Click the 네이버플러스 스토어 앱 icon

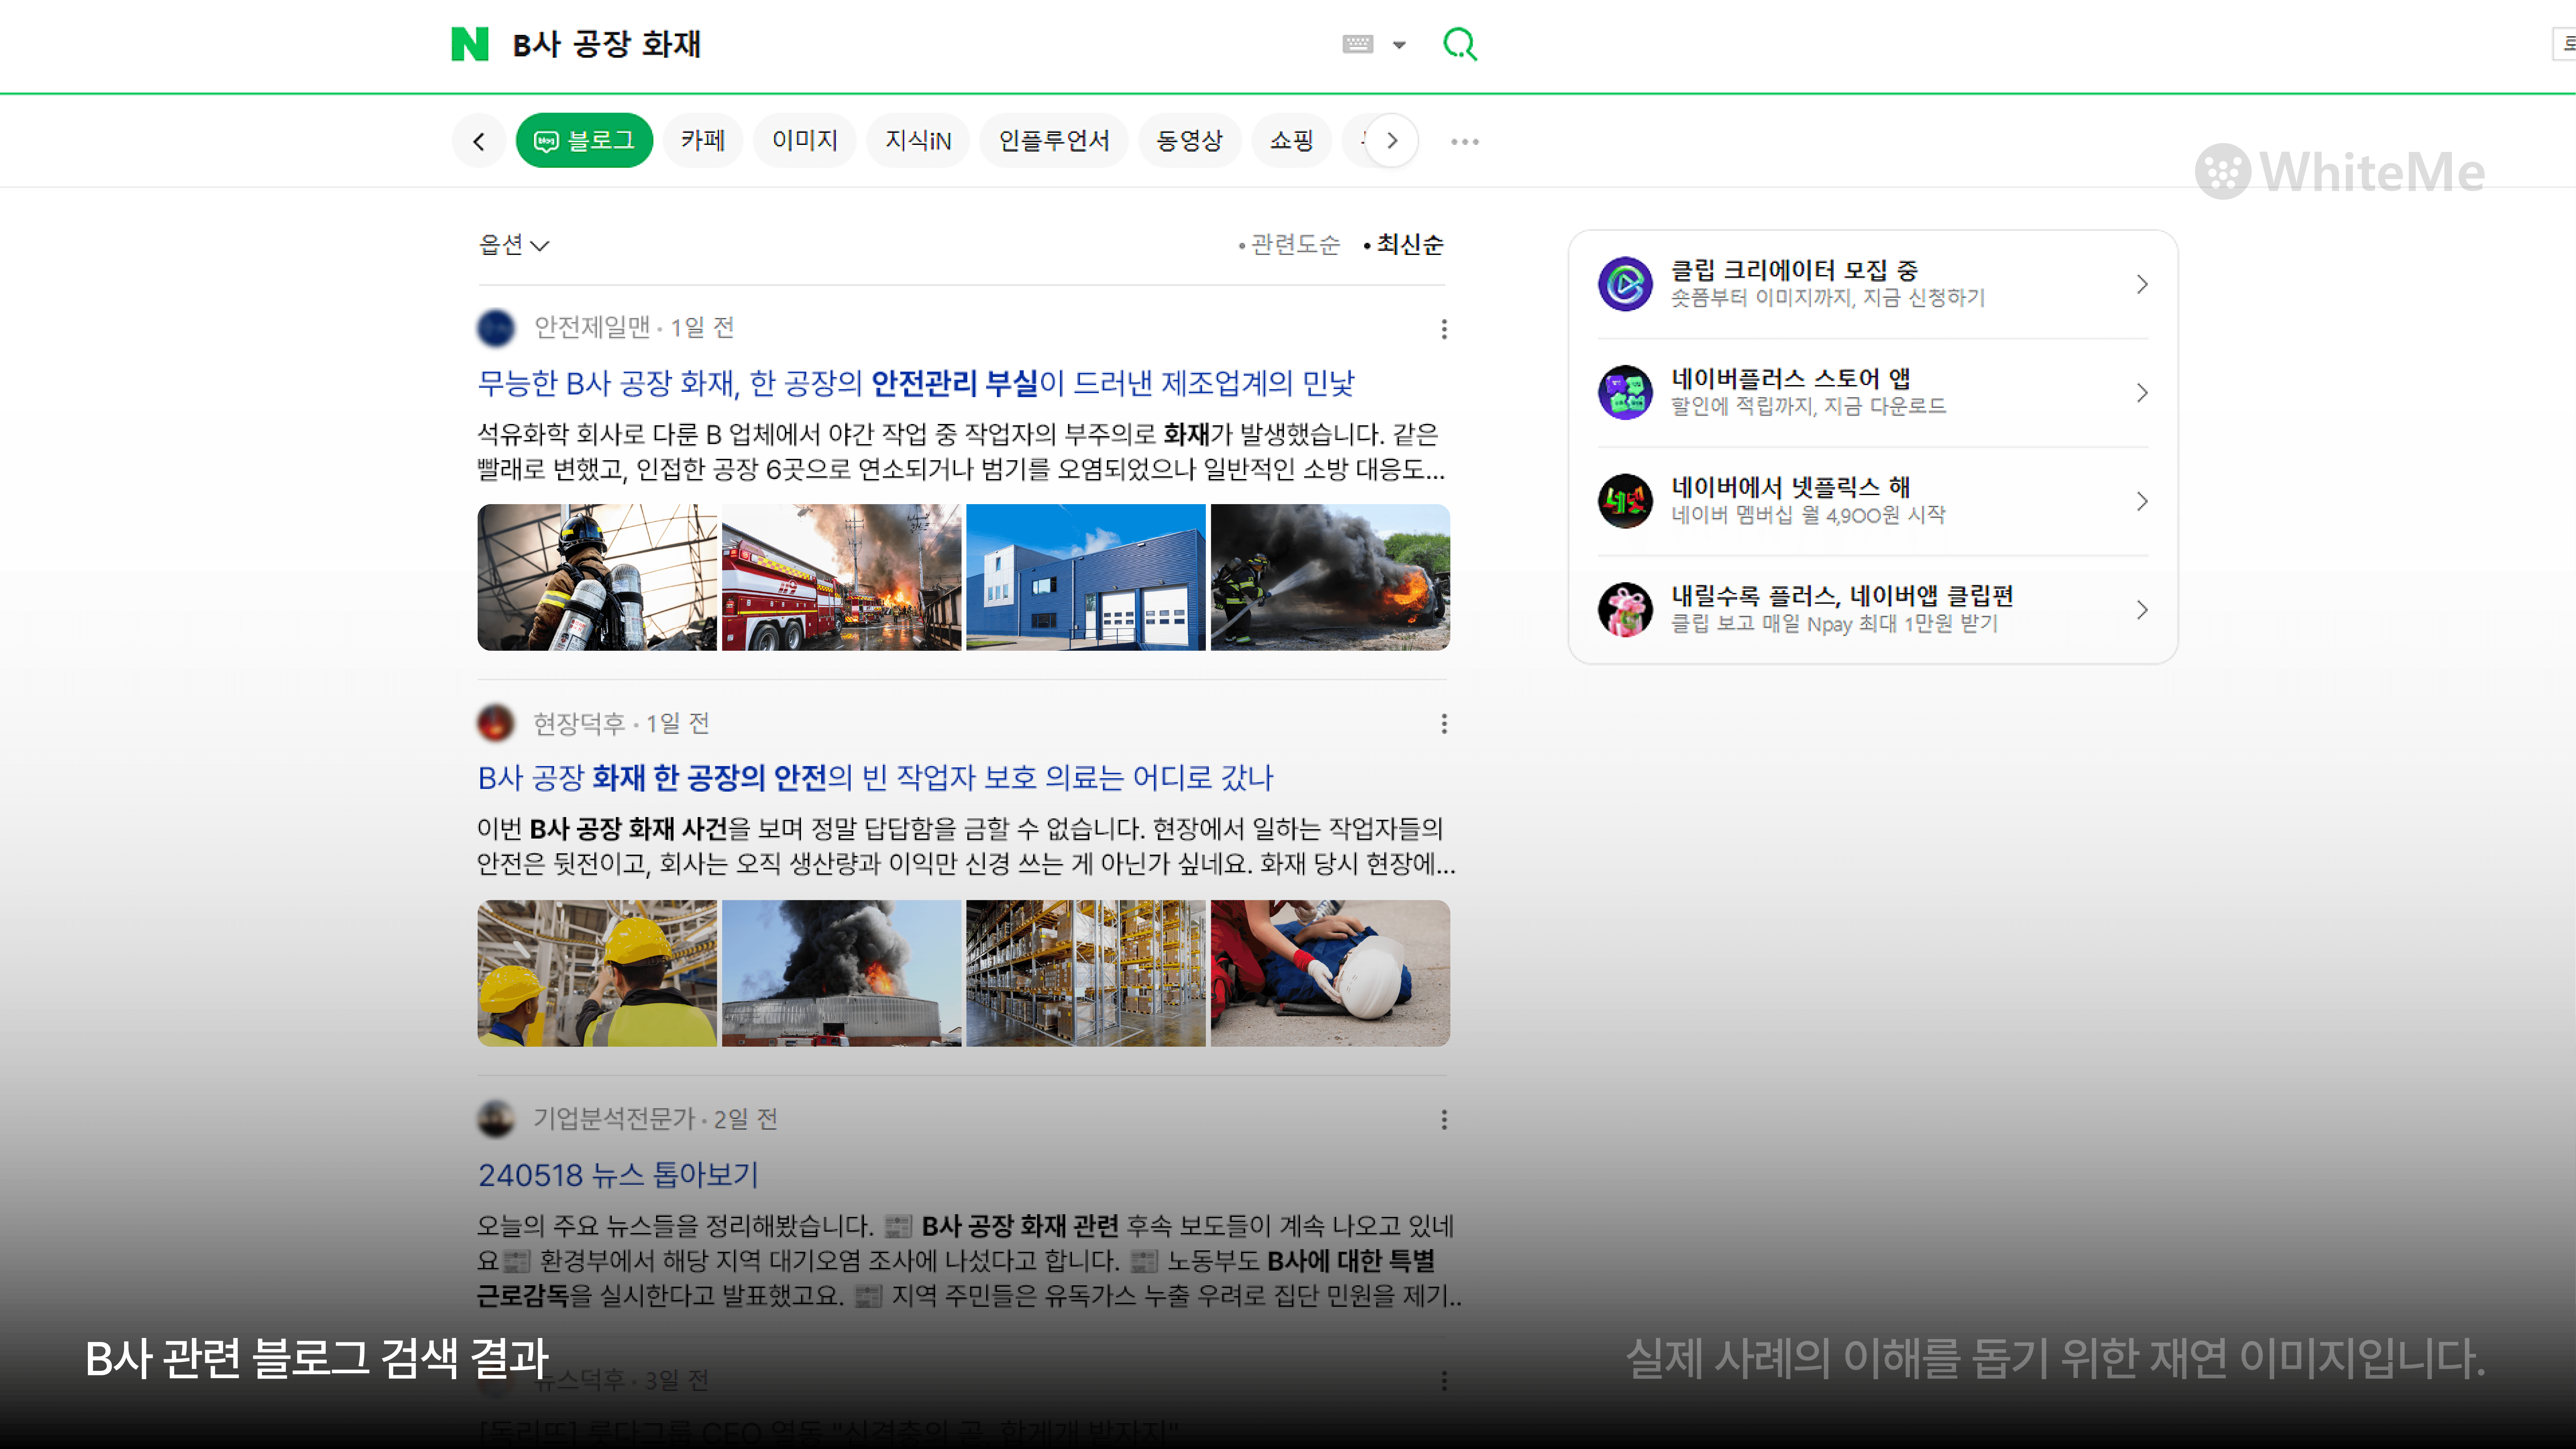(1625, 392)
